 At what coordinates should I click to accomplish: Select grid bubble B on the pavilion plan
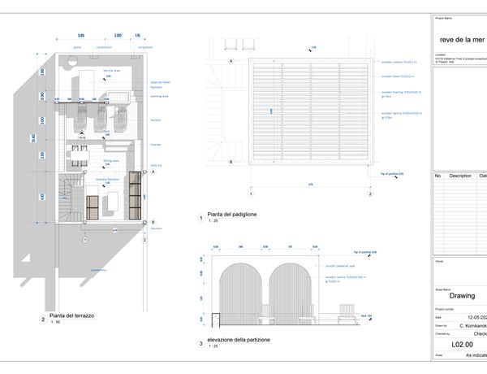click(x=231, y=162)
